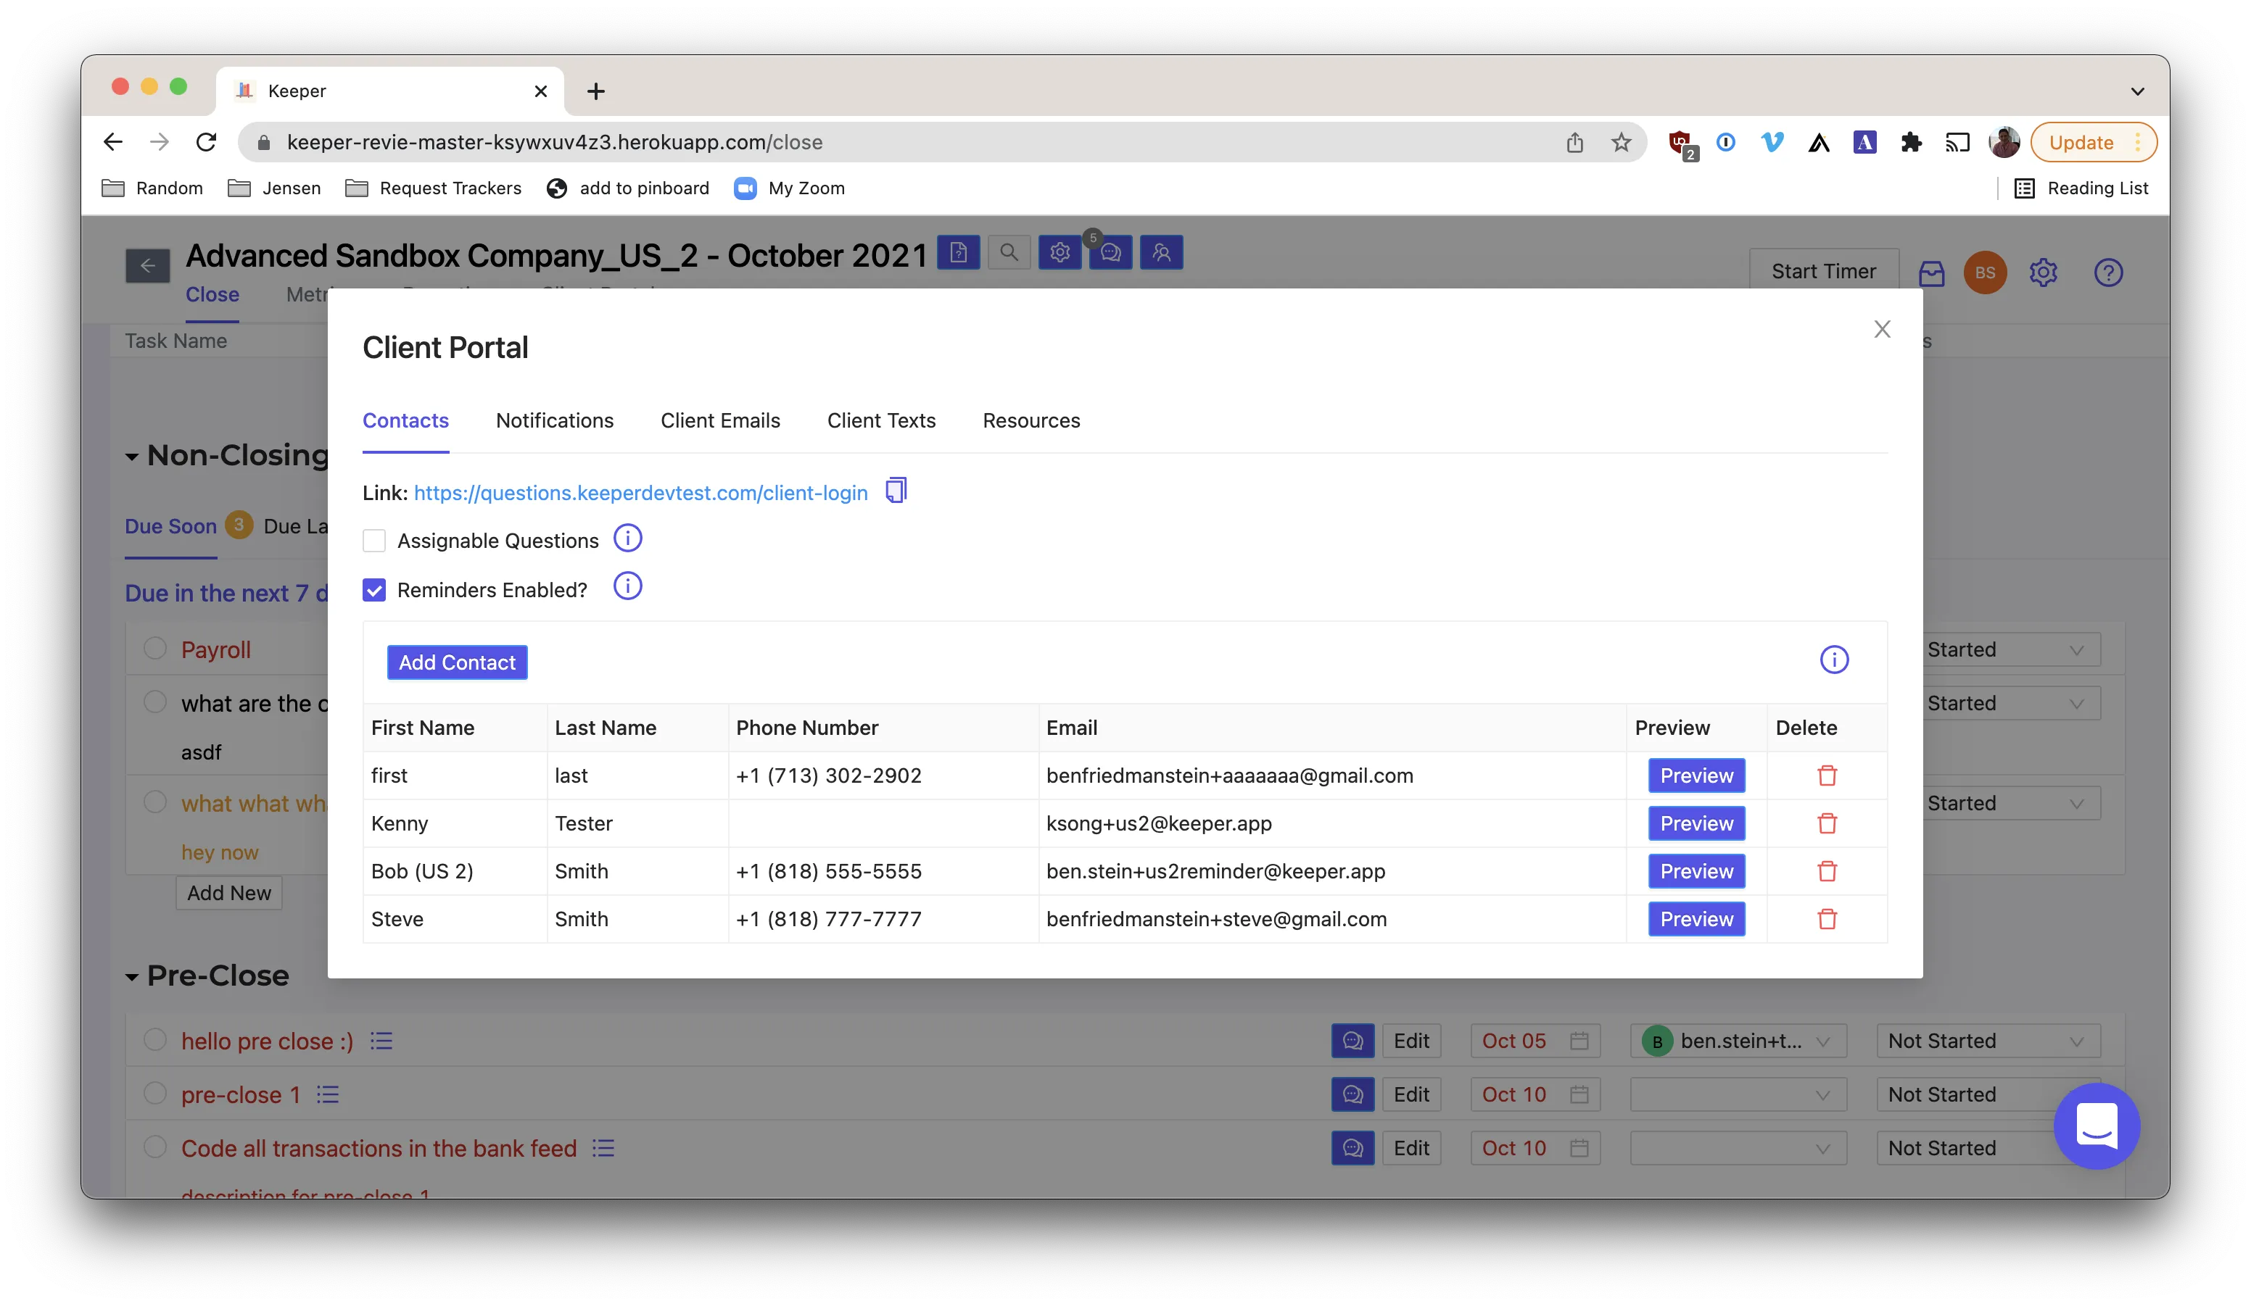The image size is (2251, 1306).
Task: Click the client portal people icon in header
Action: [1161, 253]
